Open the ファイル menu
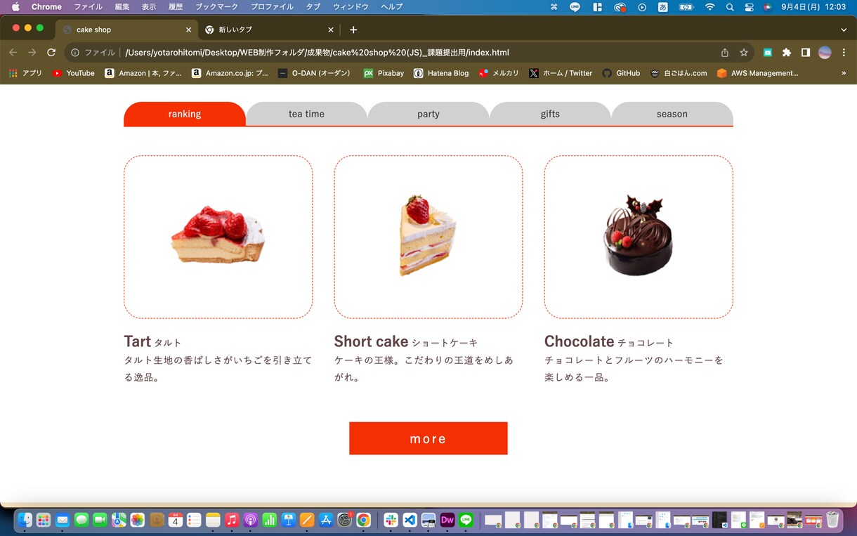The width and height of the screenshot is (857, 536). (x=88, y=7)
